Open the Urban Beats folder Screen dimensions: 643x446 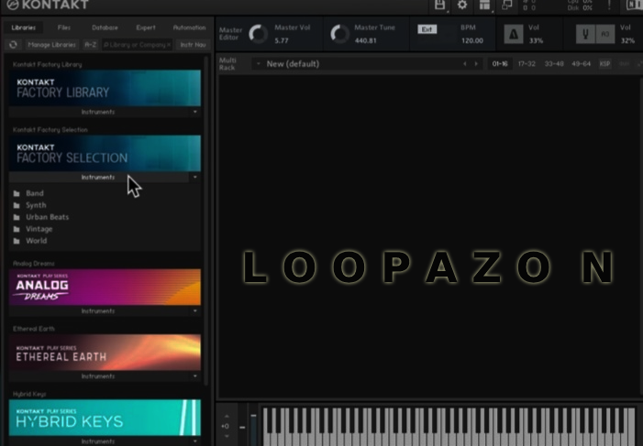(47, 217)
